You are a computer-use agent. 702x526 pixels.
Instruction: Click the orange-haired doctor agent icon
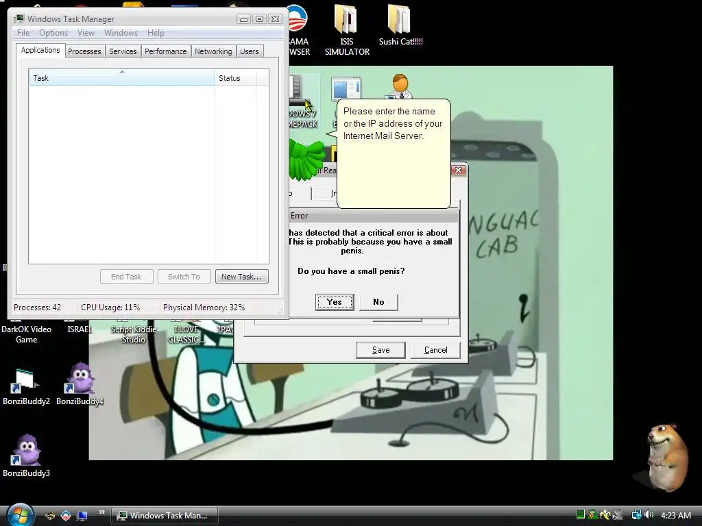click(400, 86)
